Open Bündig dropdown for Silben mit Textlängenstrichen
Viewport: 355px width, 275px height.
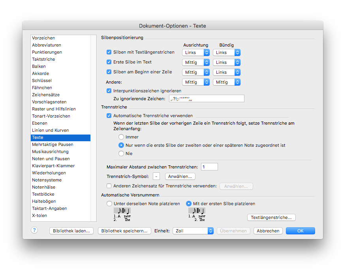[x=227, y=52]
